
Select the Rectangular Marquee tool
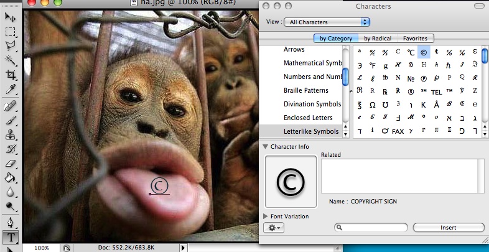[11, 30]
